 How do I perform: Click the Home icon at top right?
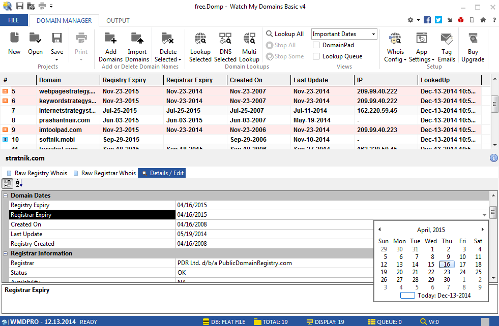tap(483, 20)
